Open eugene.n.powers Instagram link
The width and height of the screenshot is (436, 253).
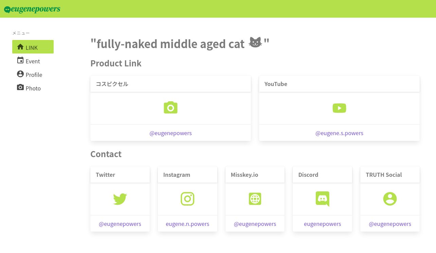(x=187, y=224)
